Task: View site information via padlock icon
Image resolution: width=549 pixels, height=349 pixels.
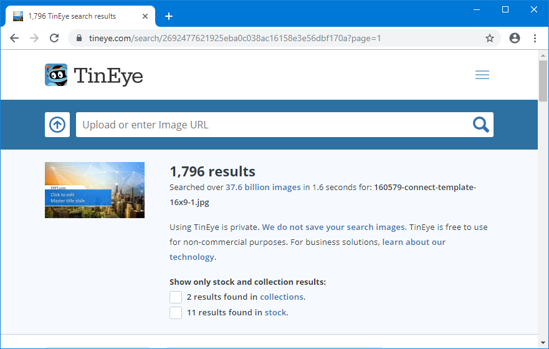Action: point(79,38)
